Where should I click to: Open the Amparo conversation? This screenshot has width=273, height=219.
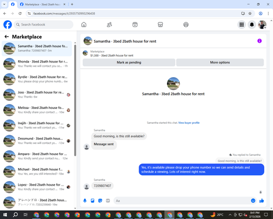point(37,156)
